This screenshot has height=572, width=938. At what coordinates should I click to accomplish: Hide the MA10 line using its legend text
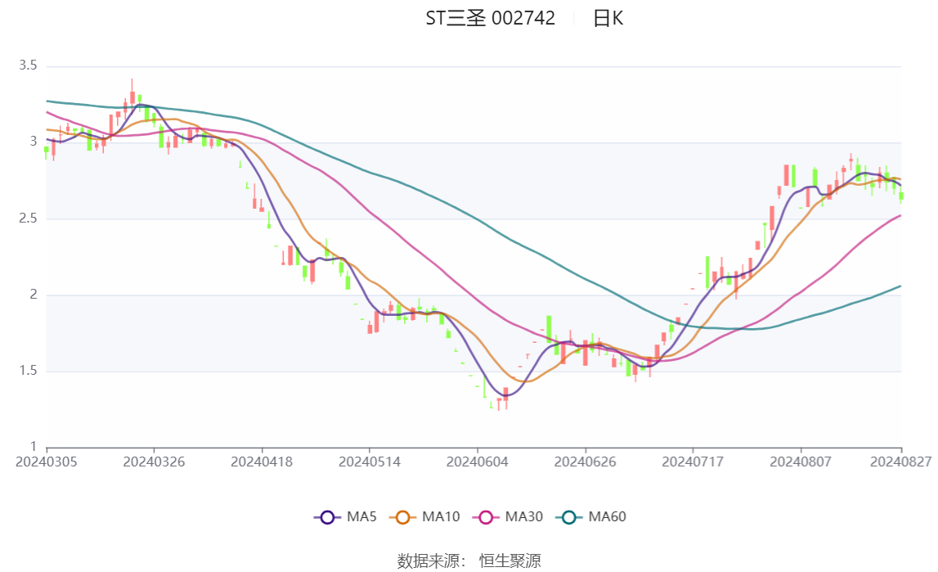(x=441, y=517)
